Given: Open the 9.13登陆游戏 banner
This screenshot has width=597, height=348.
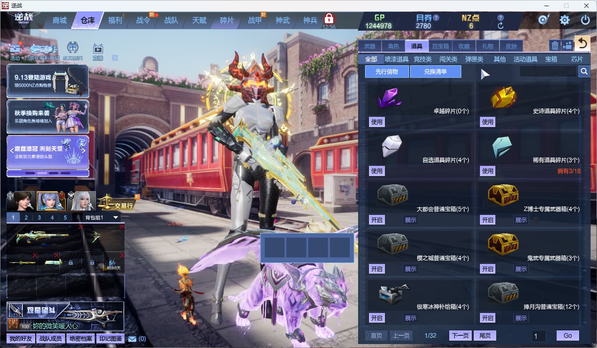Looking at the screenshot, I should click(48, 81).
